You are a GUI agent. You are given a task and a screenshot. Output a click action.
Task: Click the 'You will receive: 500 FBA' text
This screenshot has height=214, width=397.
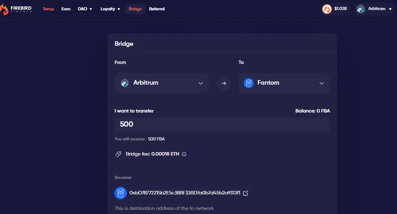pyautogui.click(x=140, y=139)
